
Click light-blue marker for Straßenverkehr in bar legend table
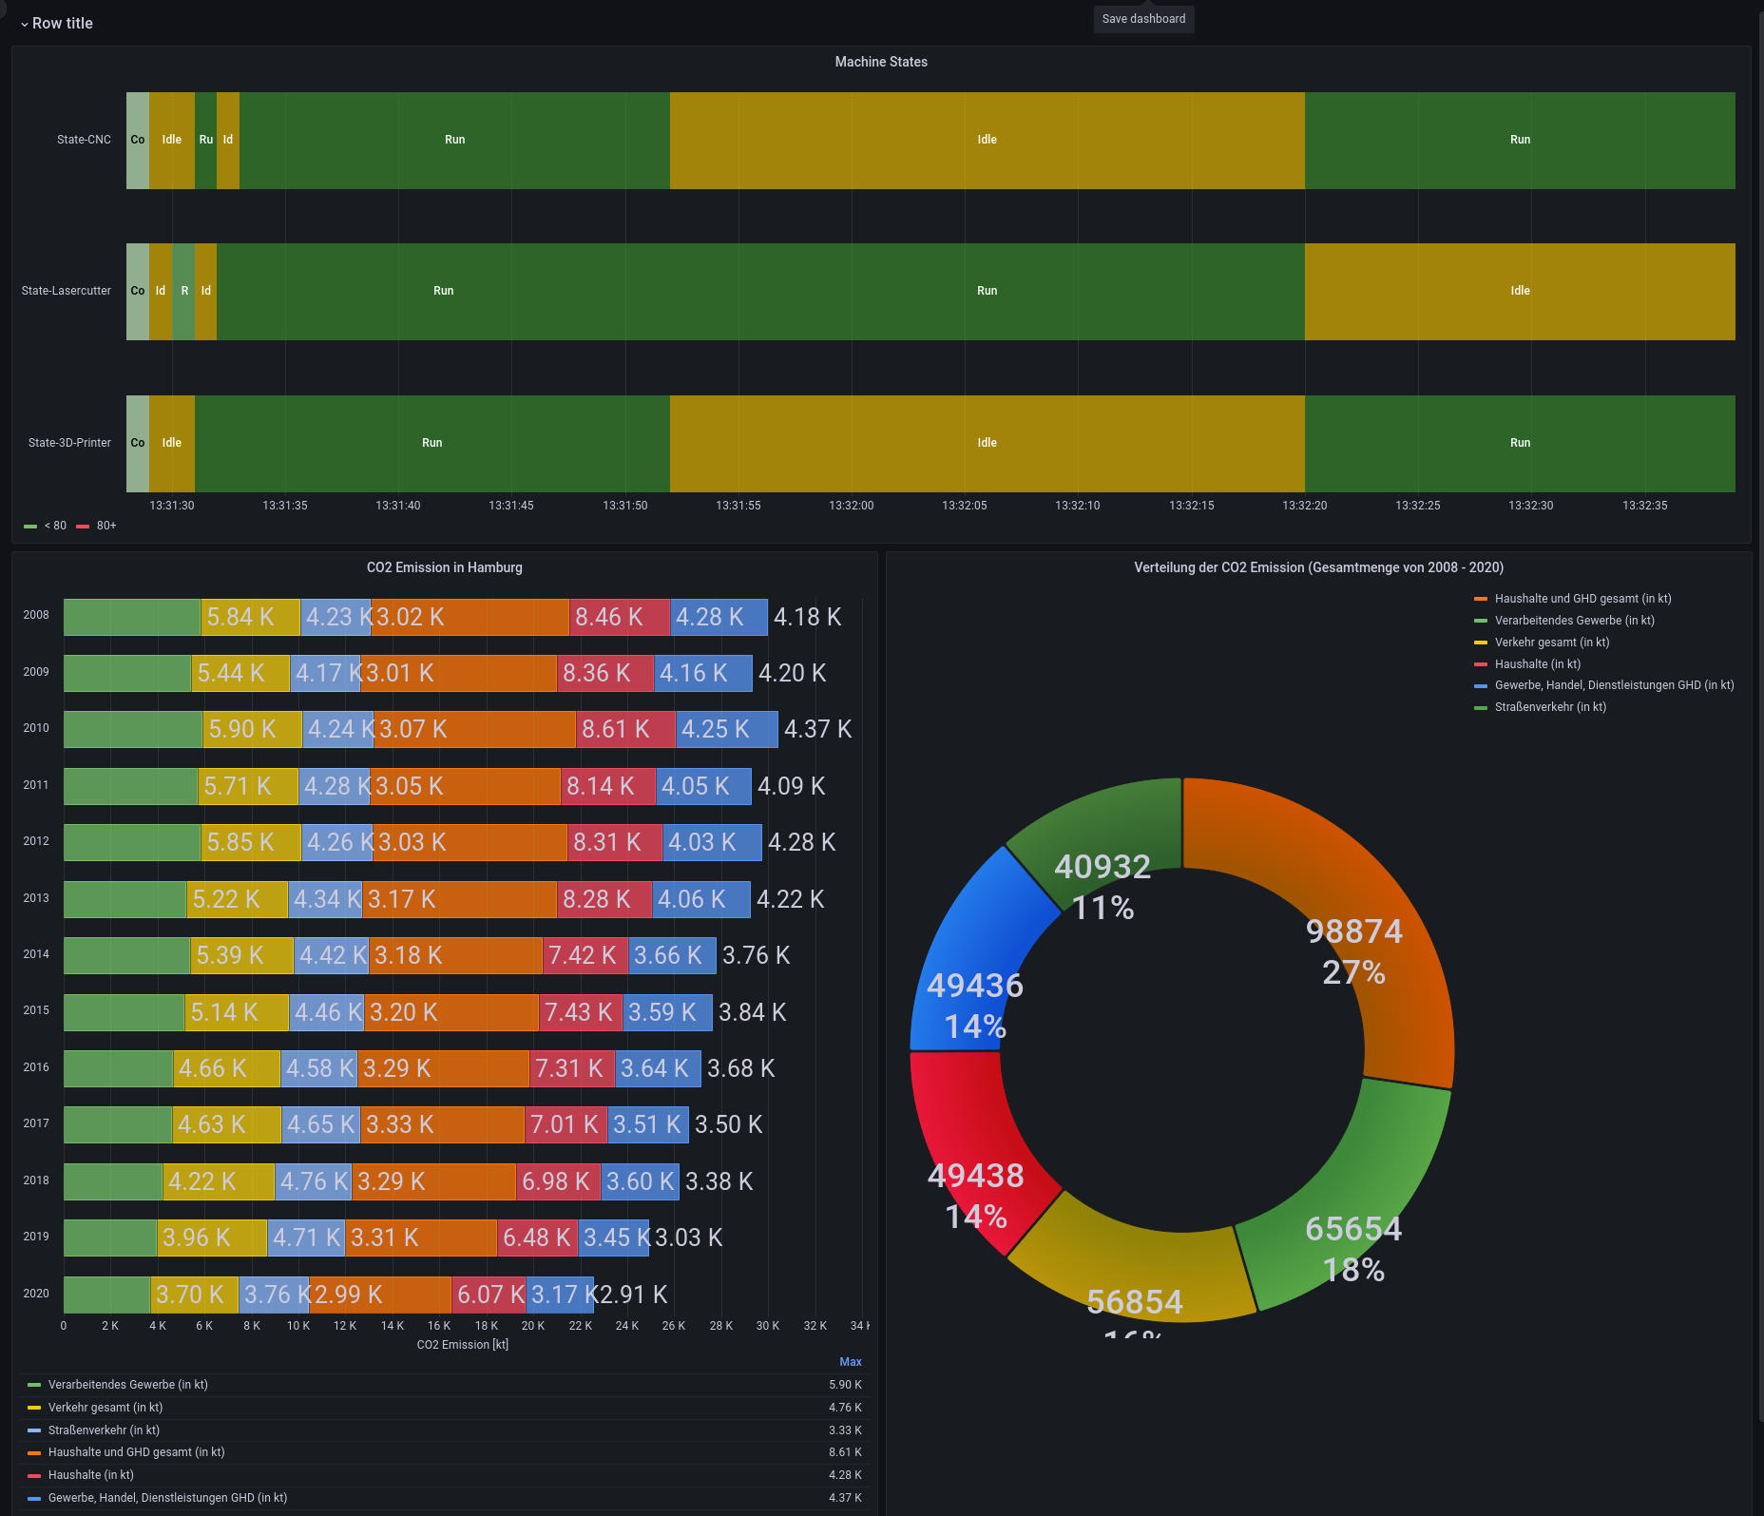coord(34,1430)
